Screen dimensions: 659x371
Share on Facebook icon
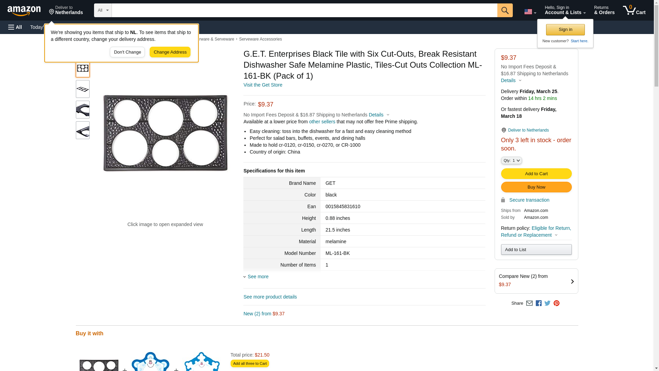point(539,303)
